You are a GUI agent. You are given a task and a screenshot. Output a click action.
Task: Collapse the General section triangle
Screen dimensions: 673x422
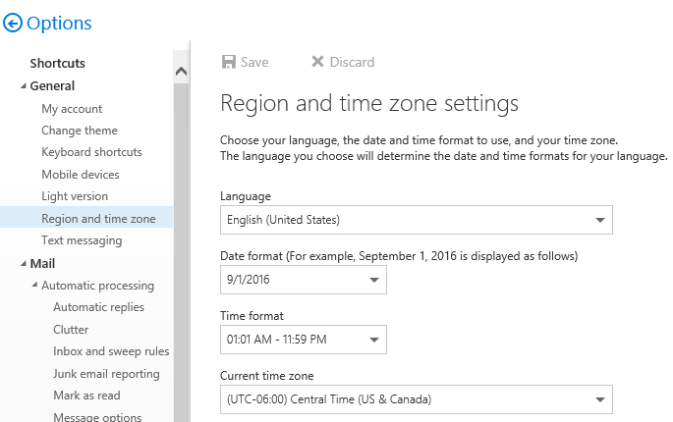[24, 86]
